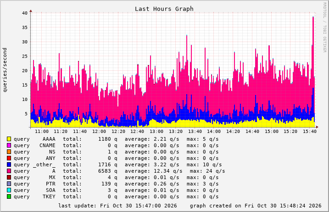The width and height of the screenshot is (329, 212).
Task: Select the 13:00 time axis label
Action: 156,132
